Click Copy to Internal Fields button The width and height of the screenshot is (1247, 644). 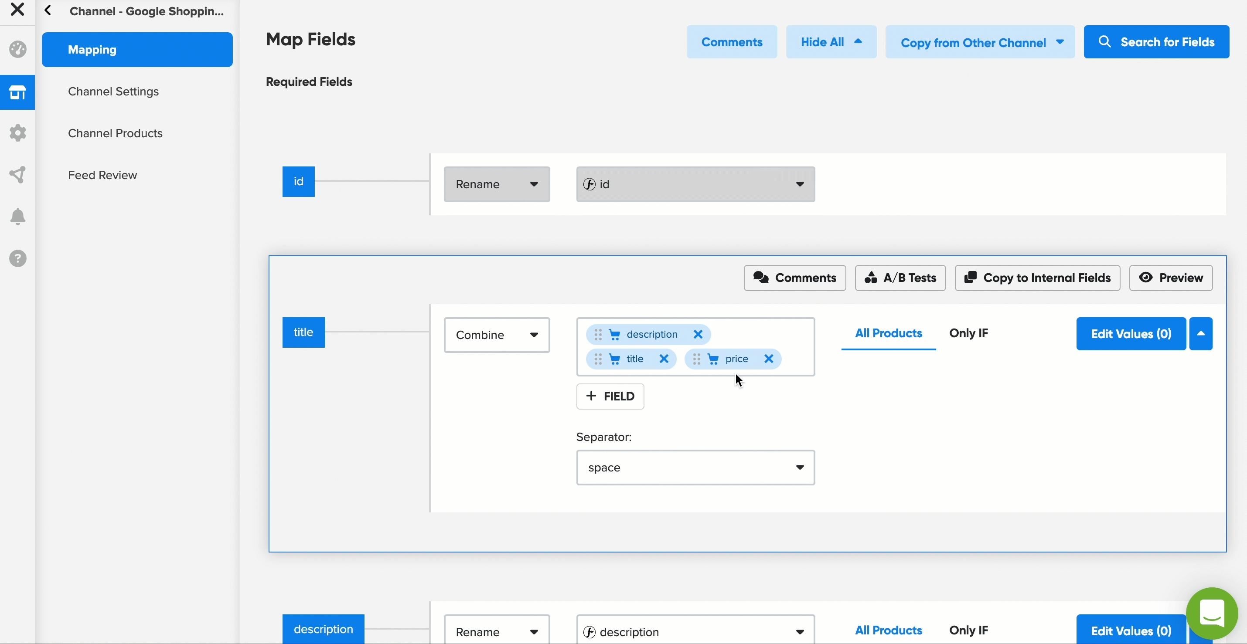coord(1037,278)
